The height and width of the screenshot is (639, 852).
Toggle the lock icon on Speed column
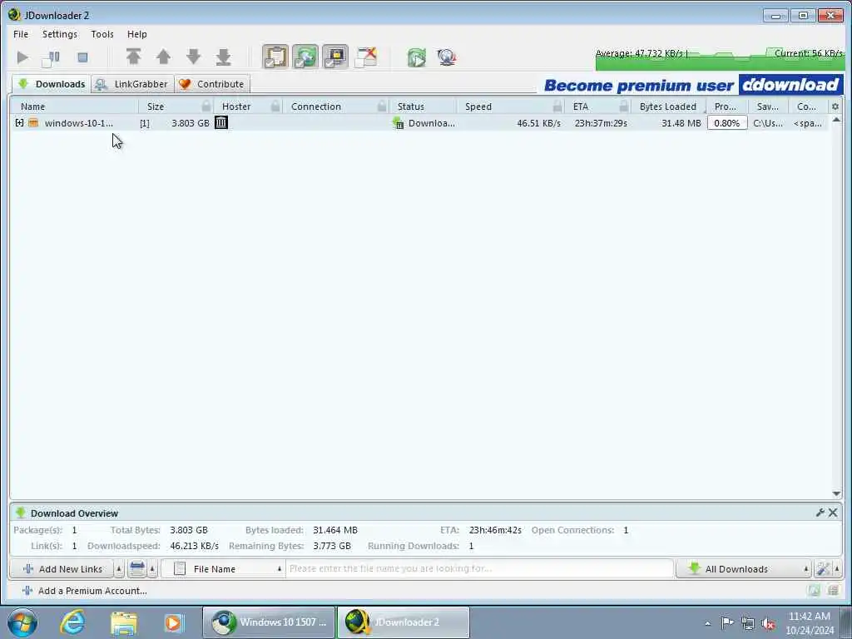(557, 106)
